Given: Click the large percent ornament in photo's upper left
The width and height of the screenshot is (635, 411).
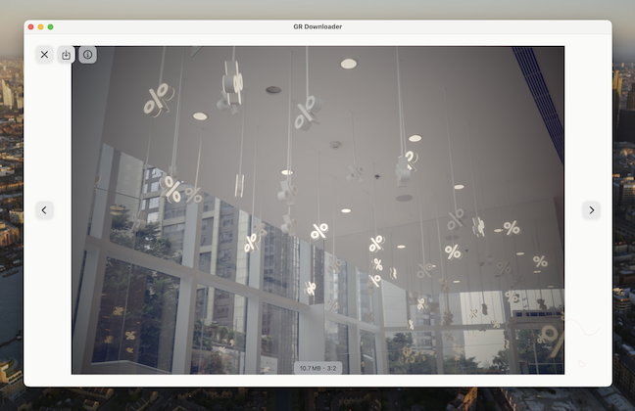Looking at the screenshot, I should point(157,99).
